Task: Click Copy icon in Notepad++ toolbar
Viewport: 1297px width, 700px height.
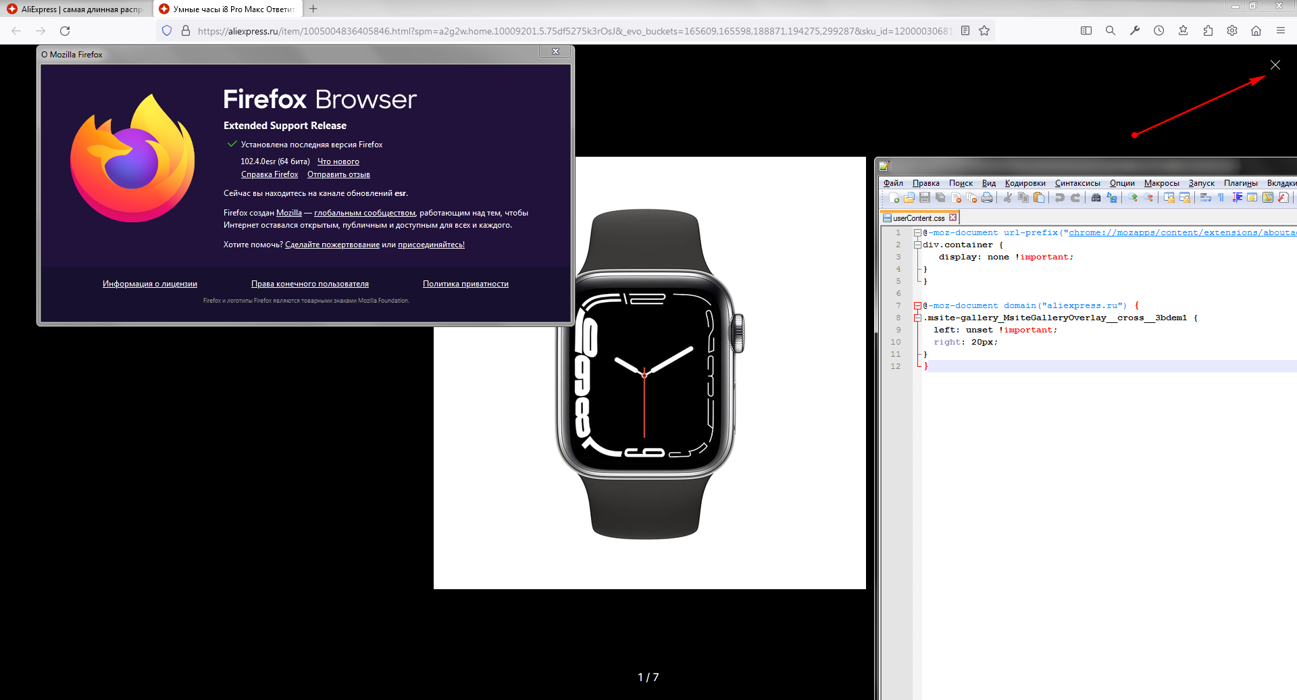Action: pos(1023,197)
